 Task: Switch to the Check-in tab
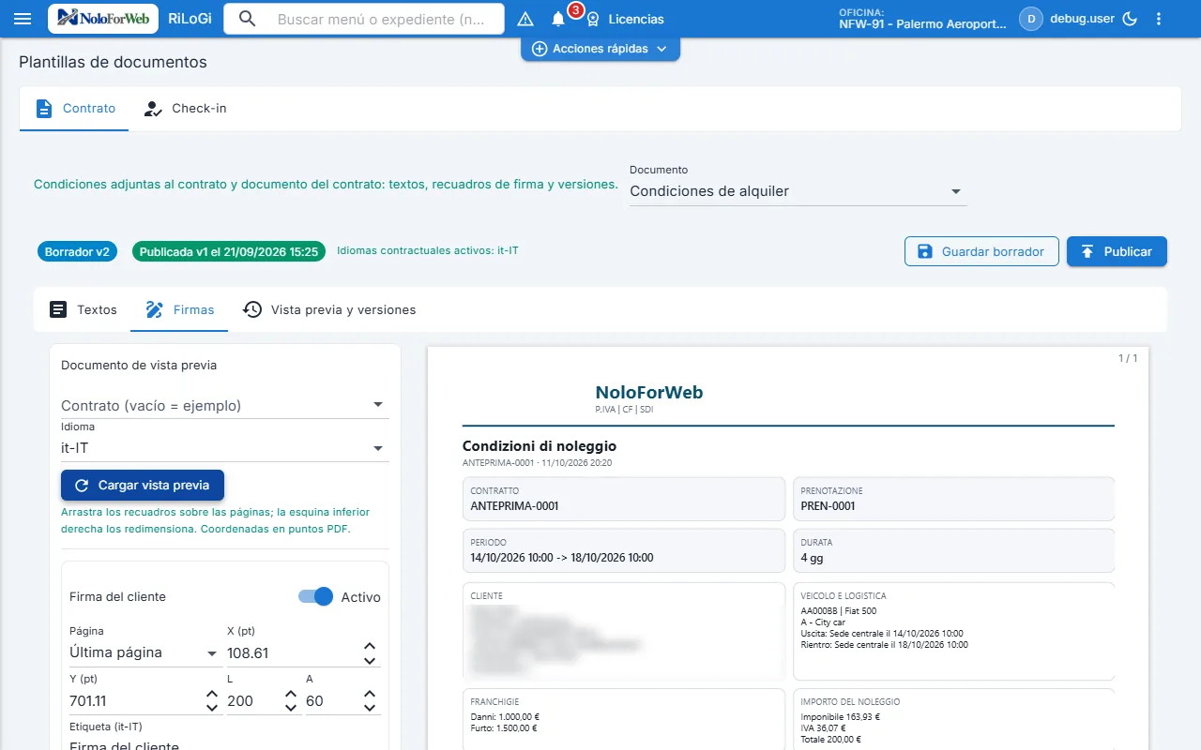pos(185,109)
